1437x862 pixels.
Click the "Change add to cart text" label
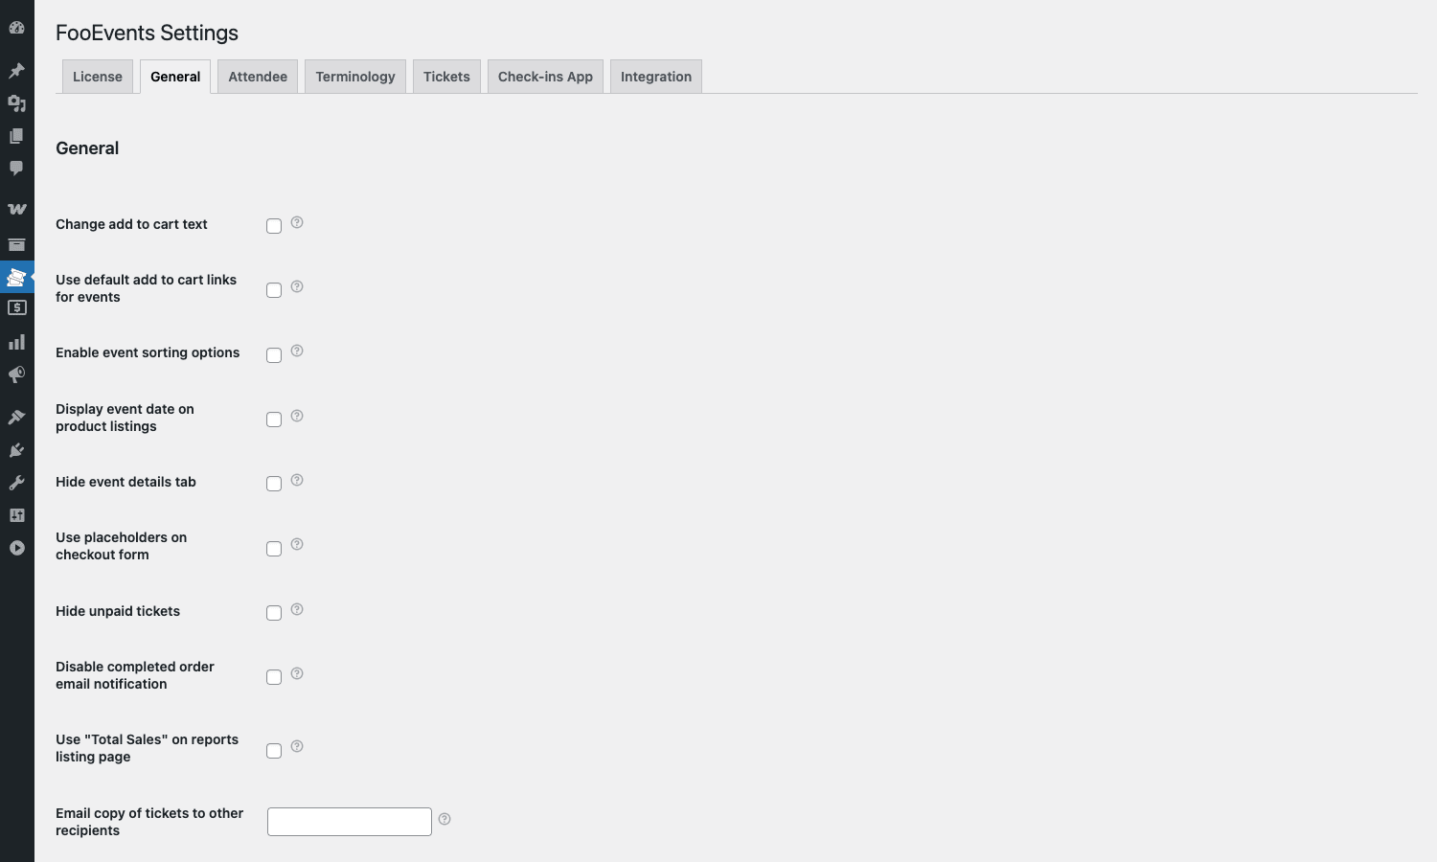click(x=131, y=224)
